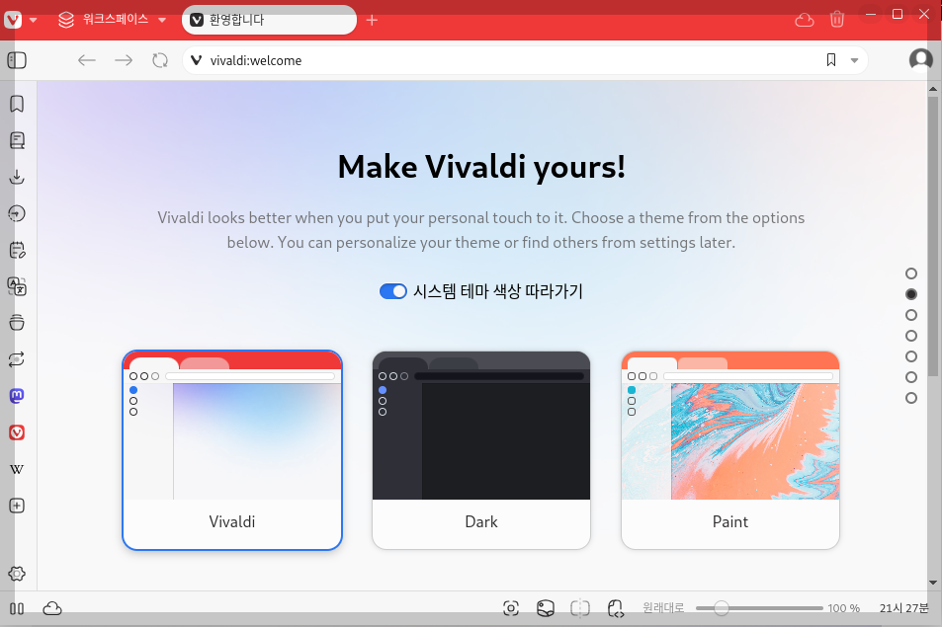Open the Mastodon web panel
The width and height of the screenshot is (942, 627).
point(17,396)
